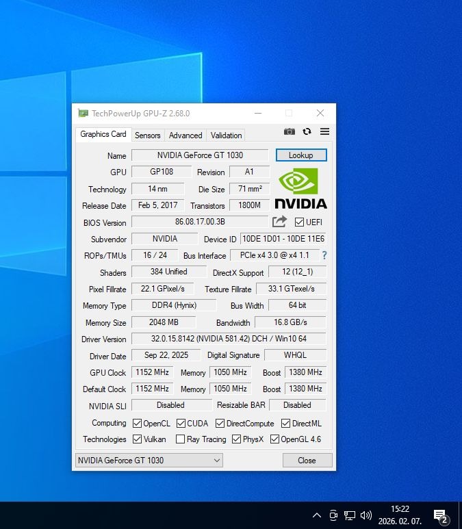Expand the GPU selection dropdown
Image resolution: width=462 pixels, height=529 pixels.
(x=149, y=460)
